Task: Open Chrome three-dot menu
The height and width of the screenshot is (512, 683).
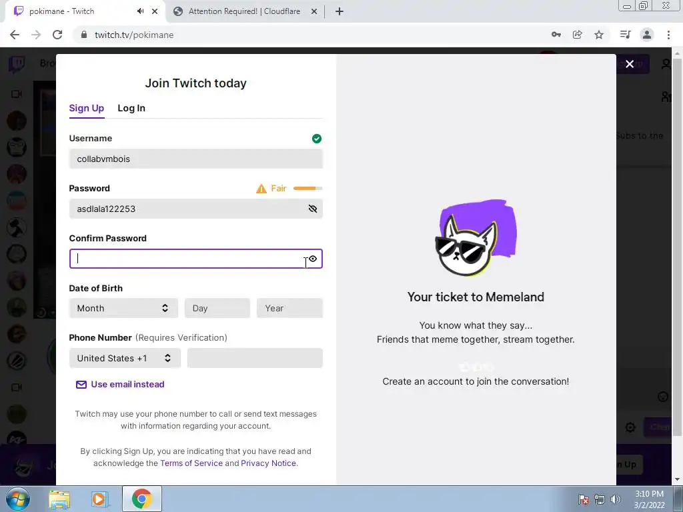Action: coord(668,35)
